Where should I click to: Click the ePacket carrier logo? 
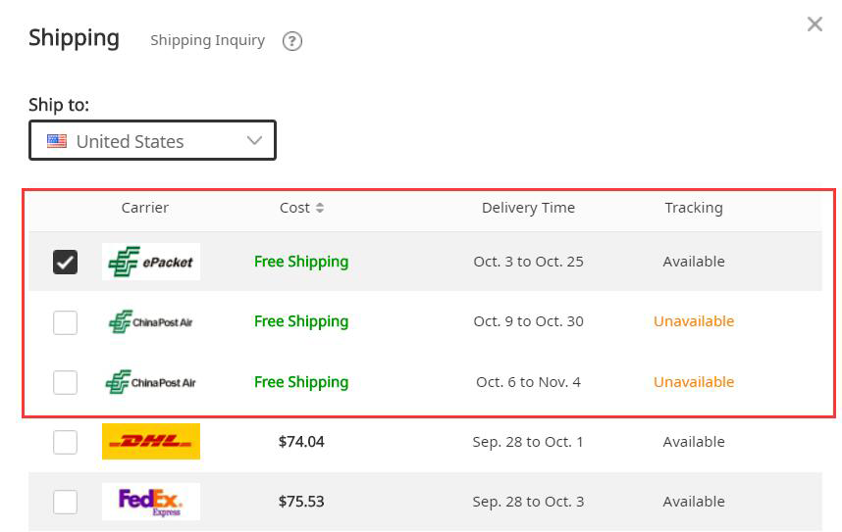coord(151,262)
